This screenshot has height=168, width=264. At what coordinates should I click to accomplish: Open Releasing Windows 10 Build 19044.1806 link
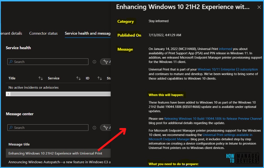click(213, 119)
